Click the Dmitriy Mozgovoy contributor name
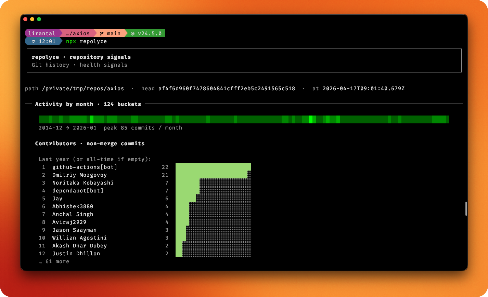Image resolution: width=488 pixels, height=297 pixels. [x=79, y=175]
